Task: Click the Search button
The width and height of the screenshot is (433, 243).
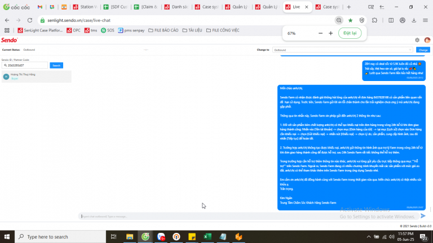Action: tap(56, 65)
